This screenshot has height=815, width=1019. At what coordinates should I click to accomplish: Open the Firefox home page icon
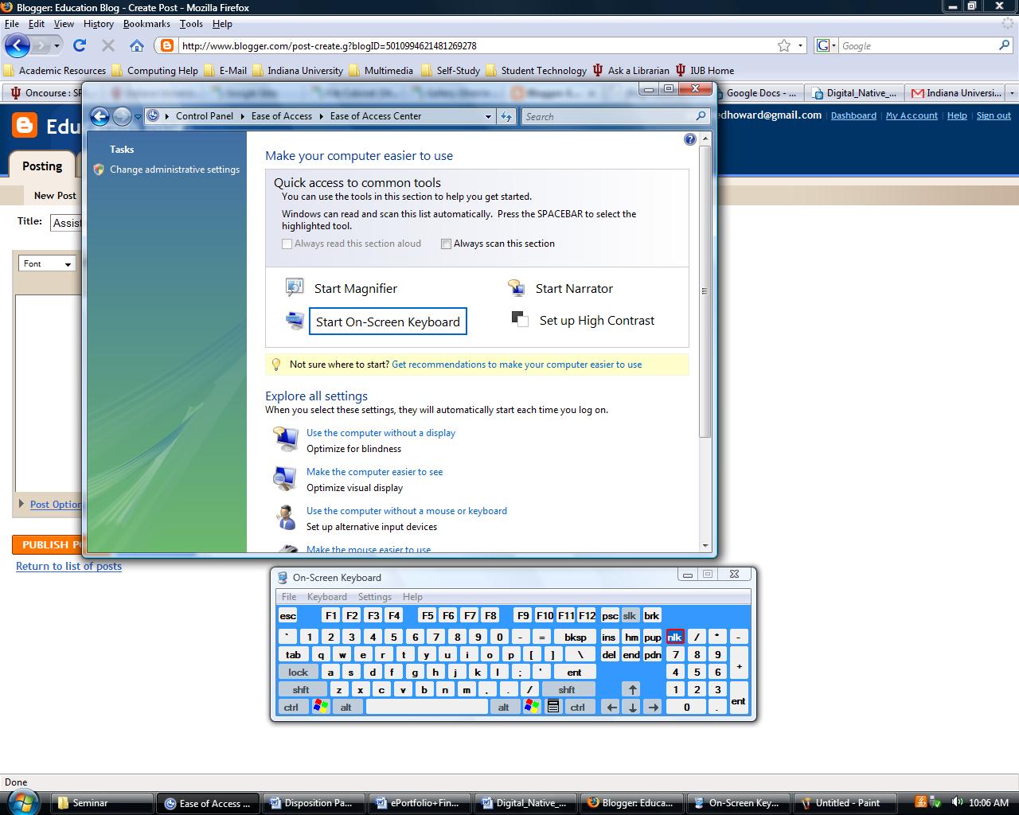[136, 45]
